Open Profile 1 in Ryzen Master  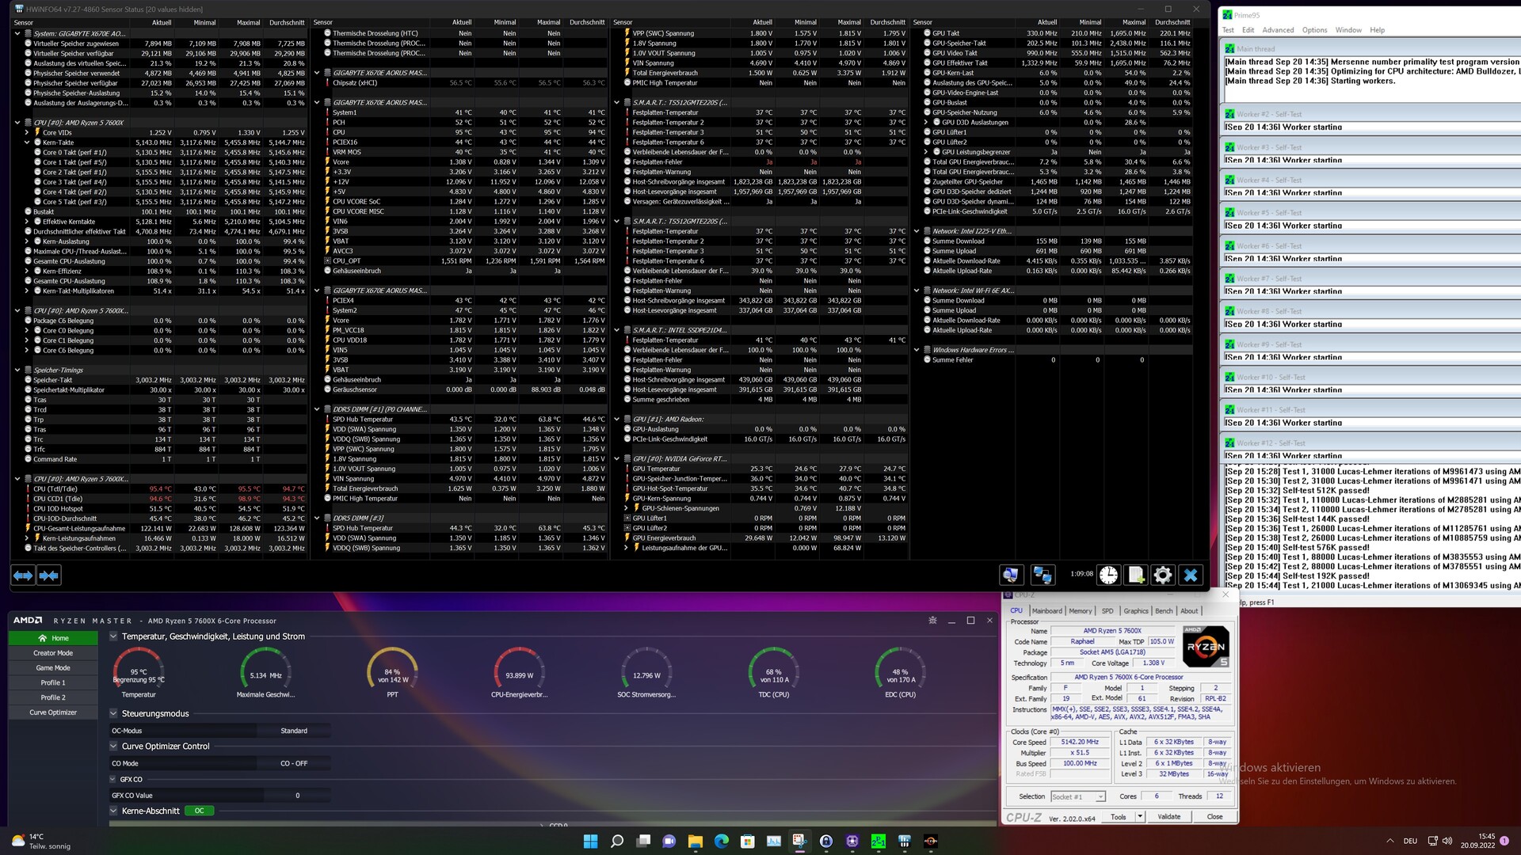point(53,683)
